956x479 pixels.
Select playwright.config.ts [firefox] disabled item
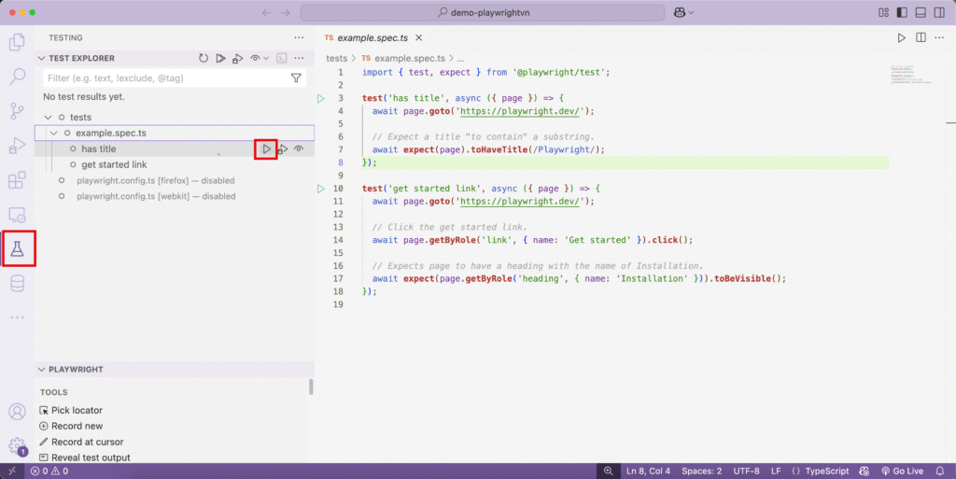coord(156,180)
